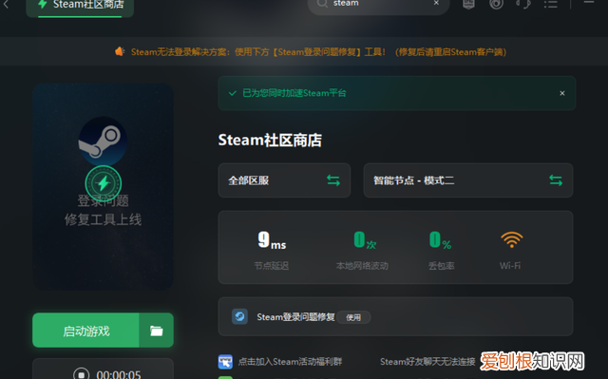Go back using the top-left arrow

[x=6, y=5]
